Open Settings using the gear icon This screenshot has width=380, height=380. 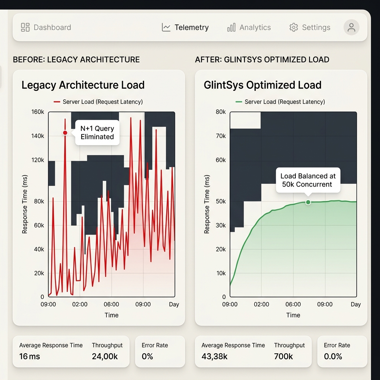pos(293,27)
